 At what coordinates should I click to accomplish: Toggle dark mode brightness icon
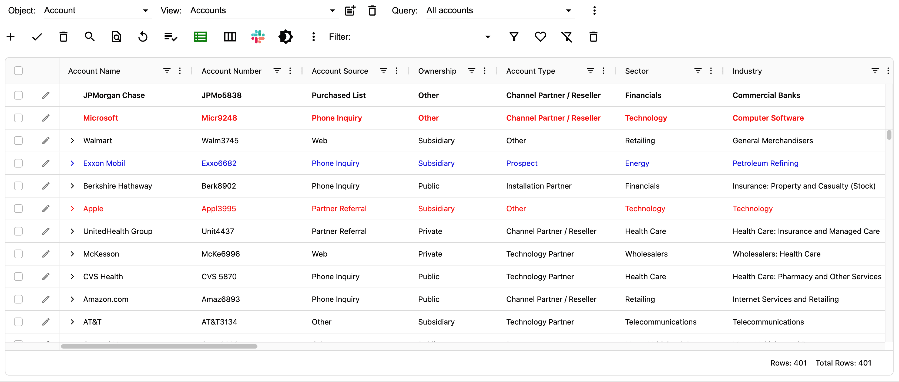[286, 37]
